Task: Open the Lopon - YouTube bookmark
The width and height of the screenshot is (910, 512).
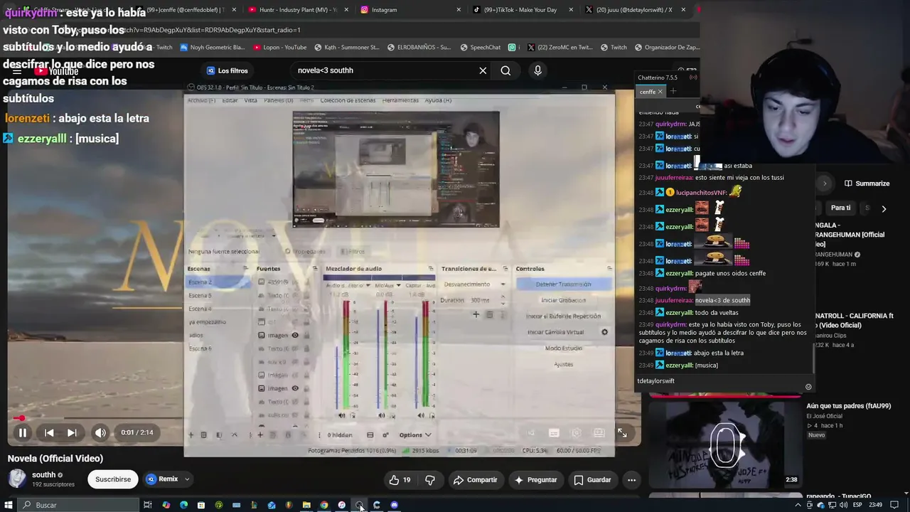Action: coord(279,48)
